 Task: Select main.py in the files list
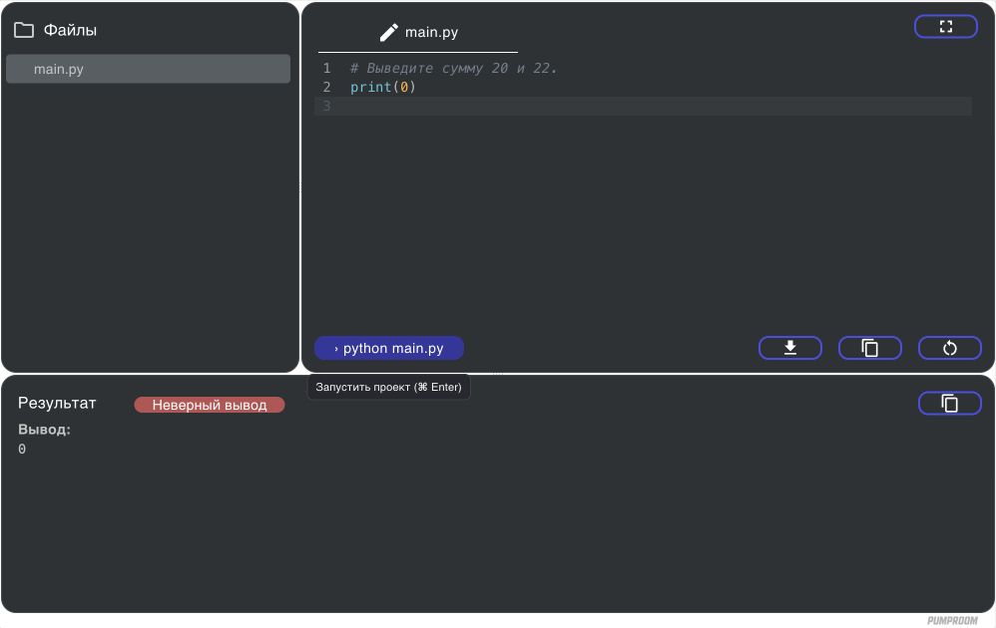148,69
